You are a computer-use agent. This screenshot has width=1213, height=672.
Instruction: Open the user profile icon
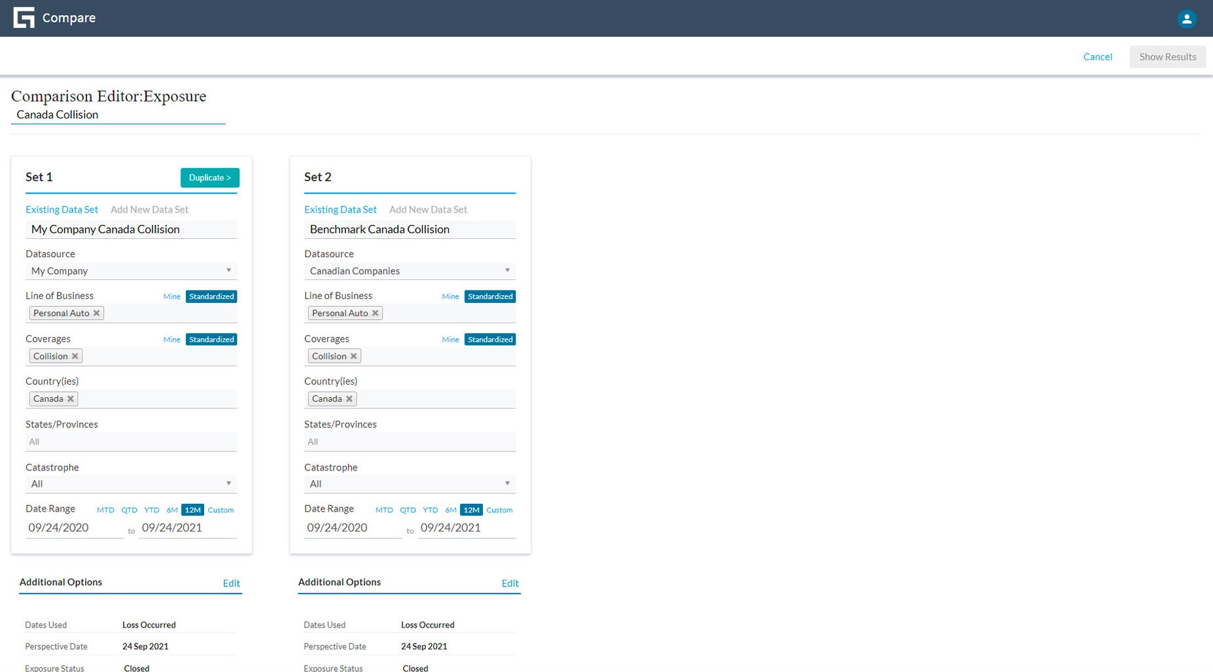[1187, 18]
